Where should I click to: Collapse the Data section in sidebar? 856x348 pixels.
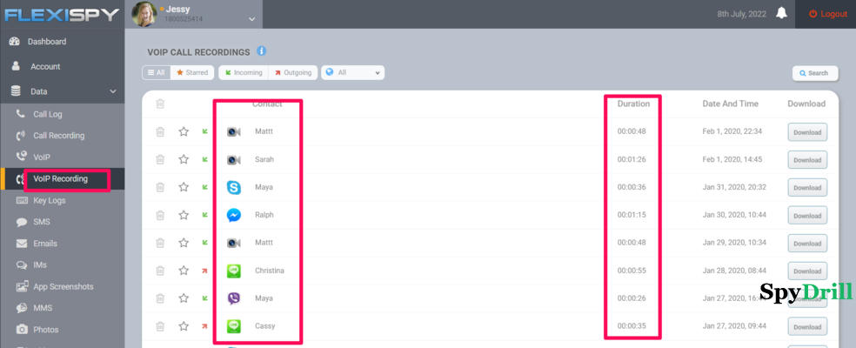112,90
